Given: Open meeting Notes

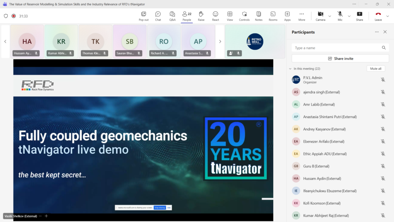Looking at the screenshot, I should click(x=259, y=16).
